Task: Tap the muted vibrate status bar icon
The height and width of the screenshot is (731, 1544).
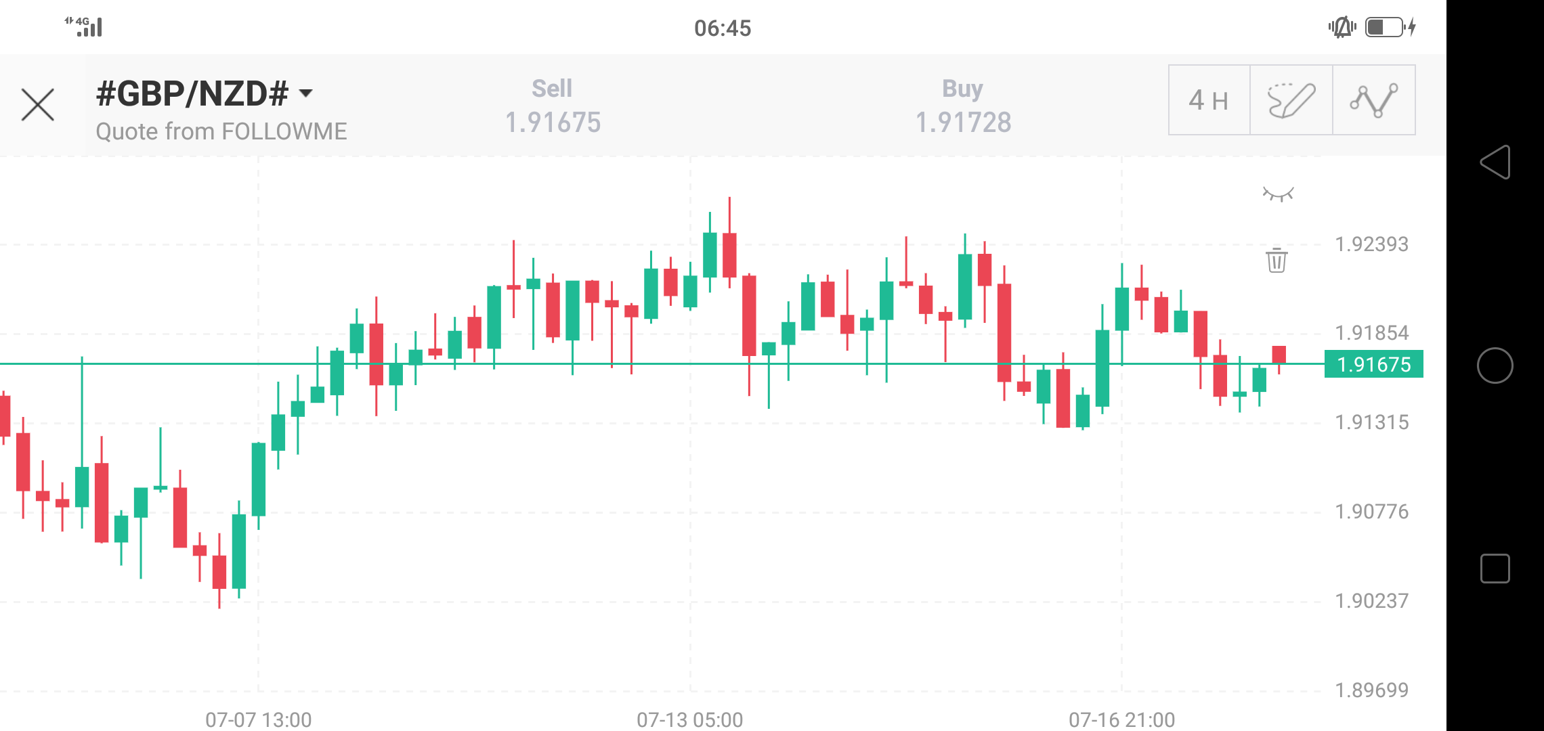Action: [1342, 27]
